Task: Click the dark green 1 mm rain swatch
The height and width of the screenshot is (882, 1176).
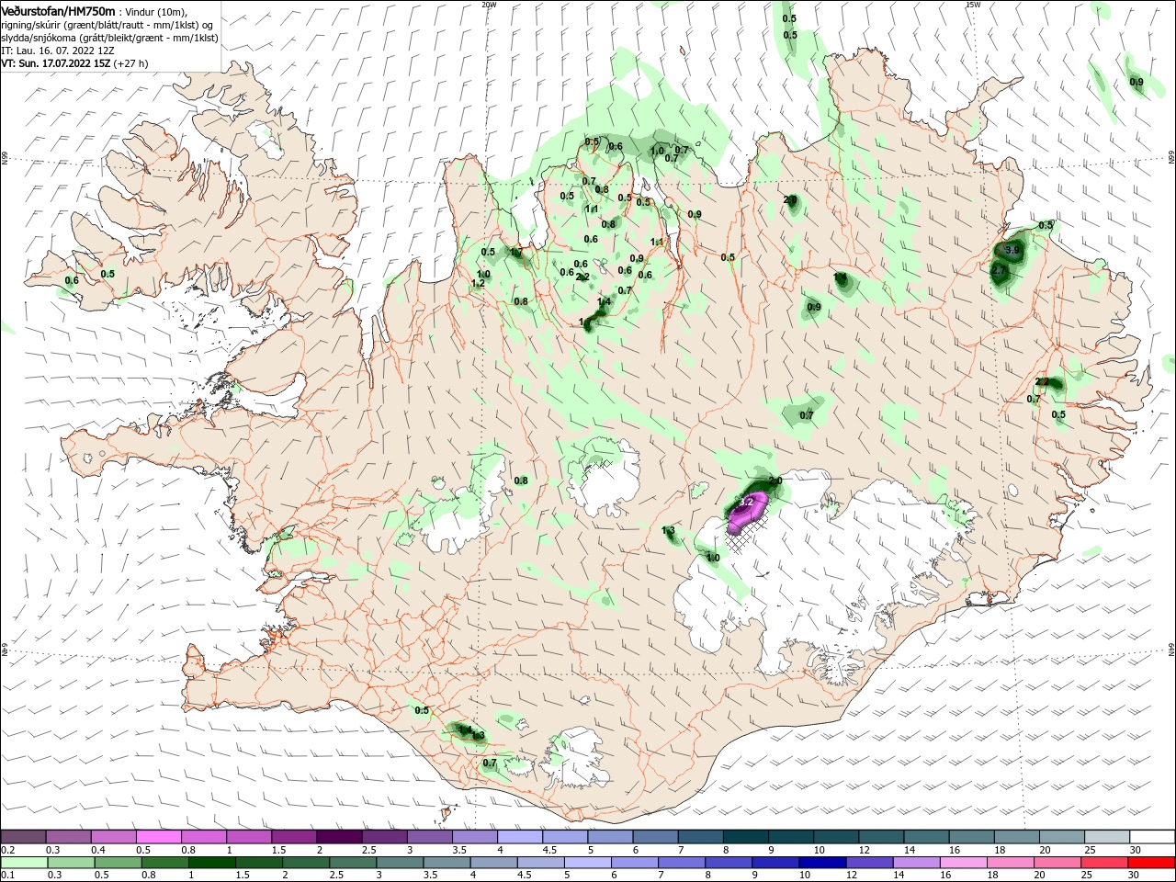Action: tap(211, 863)
